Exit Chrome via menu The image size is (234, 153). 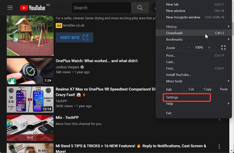pyautogui.click(x=194, y=113)
